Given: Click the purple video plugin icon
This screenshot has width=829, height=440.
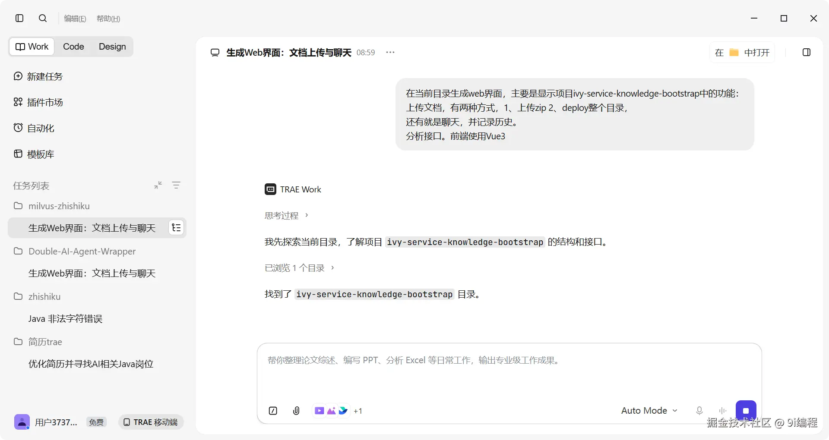Looking at the screenshot, I should point(319,411).
